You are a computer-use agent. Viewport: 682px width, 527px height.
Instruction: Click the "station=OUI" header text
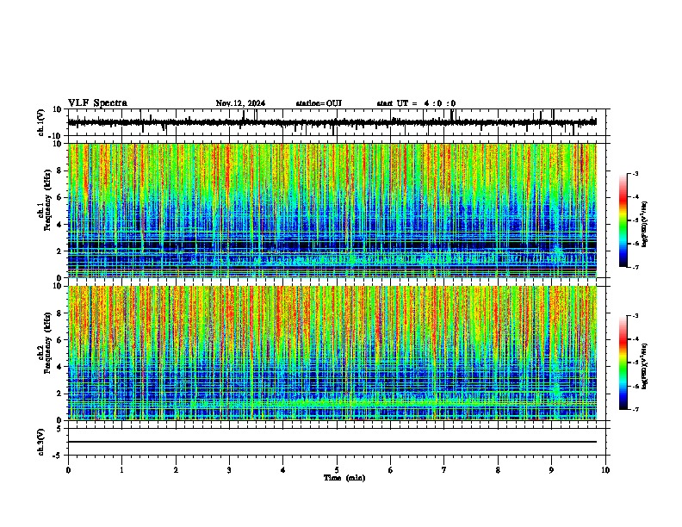pos(319,103)
